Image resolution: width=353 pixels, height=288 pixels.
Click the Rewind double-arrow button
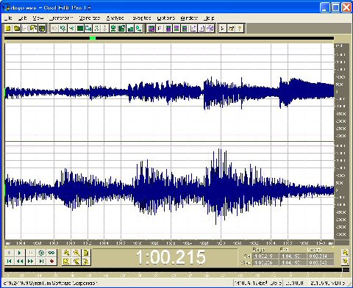(20, 261)
